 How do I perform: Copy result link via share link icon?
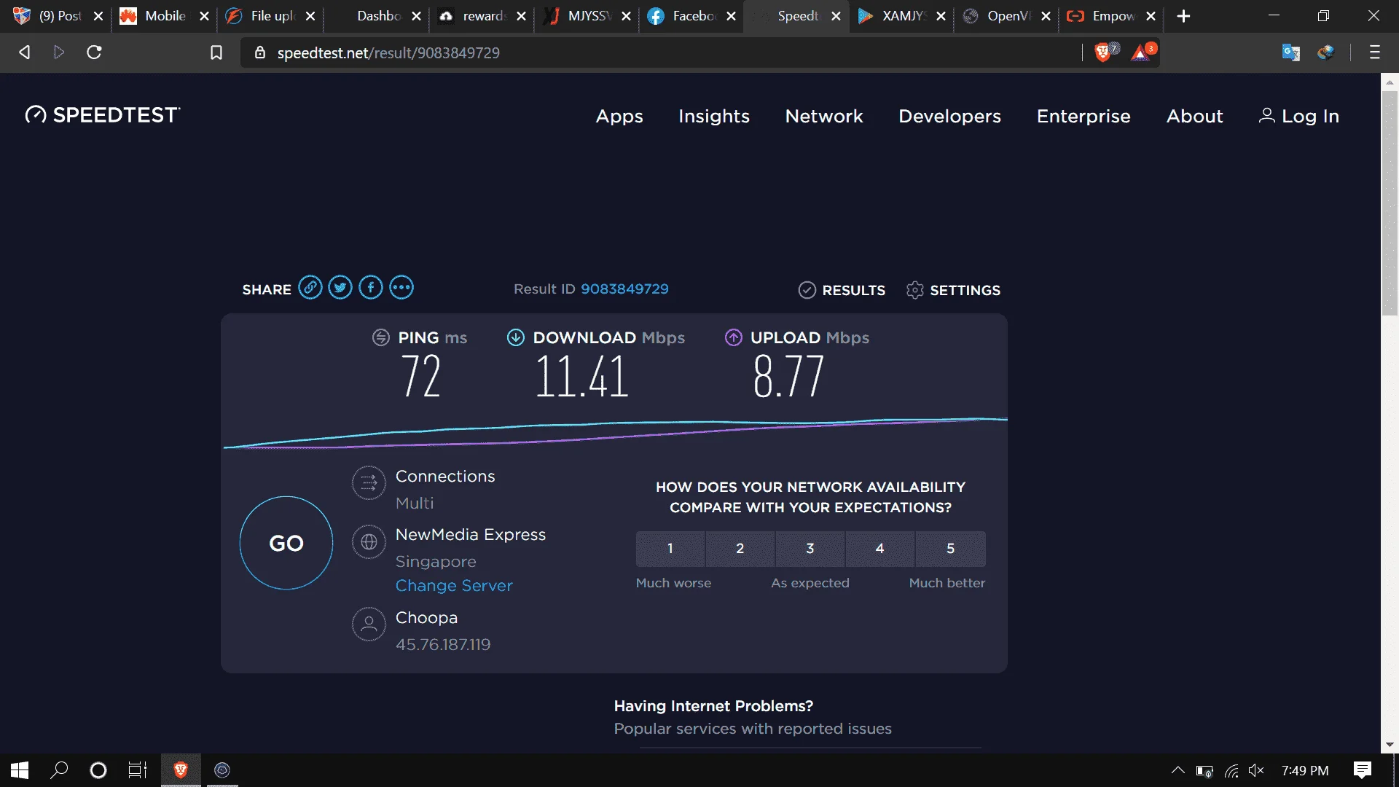tap(310, 288)
